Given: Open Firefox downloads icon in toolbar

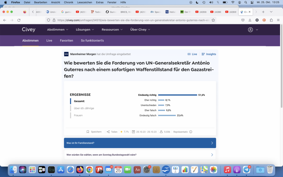Looking at the screenshot, I should tap(250, 20).
